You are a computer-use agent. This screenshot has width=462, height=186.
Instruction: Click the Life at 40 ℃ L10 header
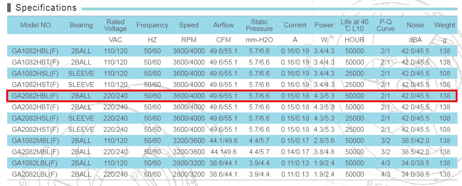(x=355, y=25)
